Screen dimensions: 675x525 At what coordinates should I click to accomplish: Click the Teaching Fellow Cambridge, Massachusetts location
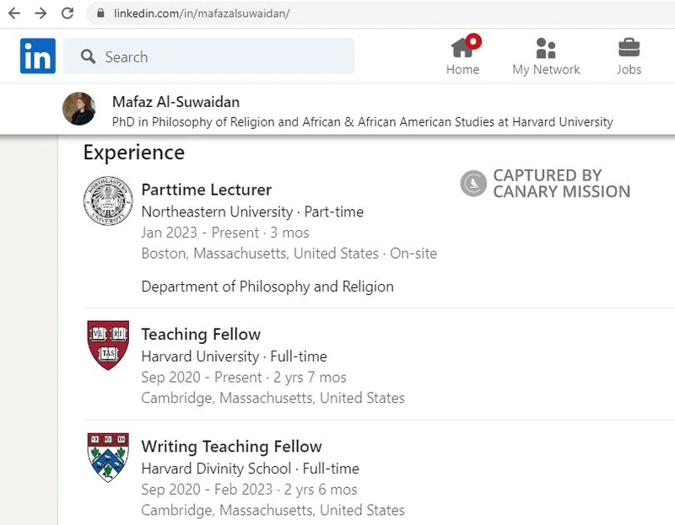coord(273,398)
